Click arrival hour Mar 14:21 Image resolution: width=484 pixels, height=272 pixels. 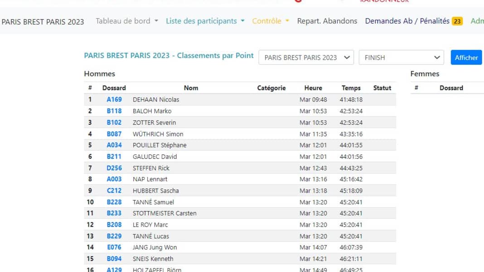(313, 258)
